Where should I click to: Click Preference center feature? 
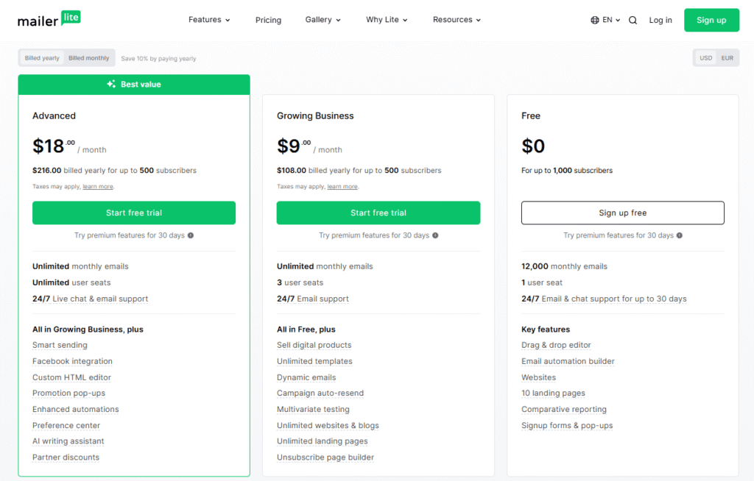[x=66, y=426]
